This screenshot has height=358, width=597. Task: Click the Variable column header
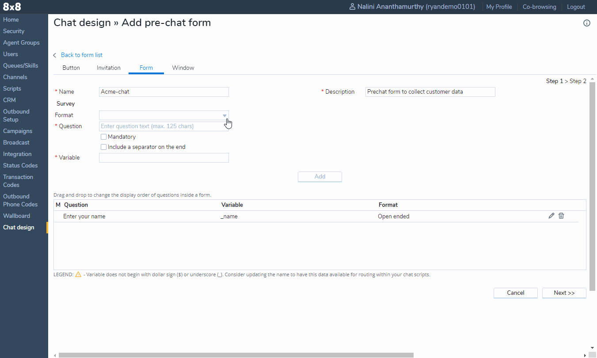pyautogui.click(x=232, y=205)
